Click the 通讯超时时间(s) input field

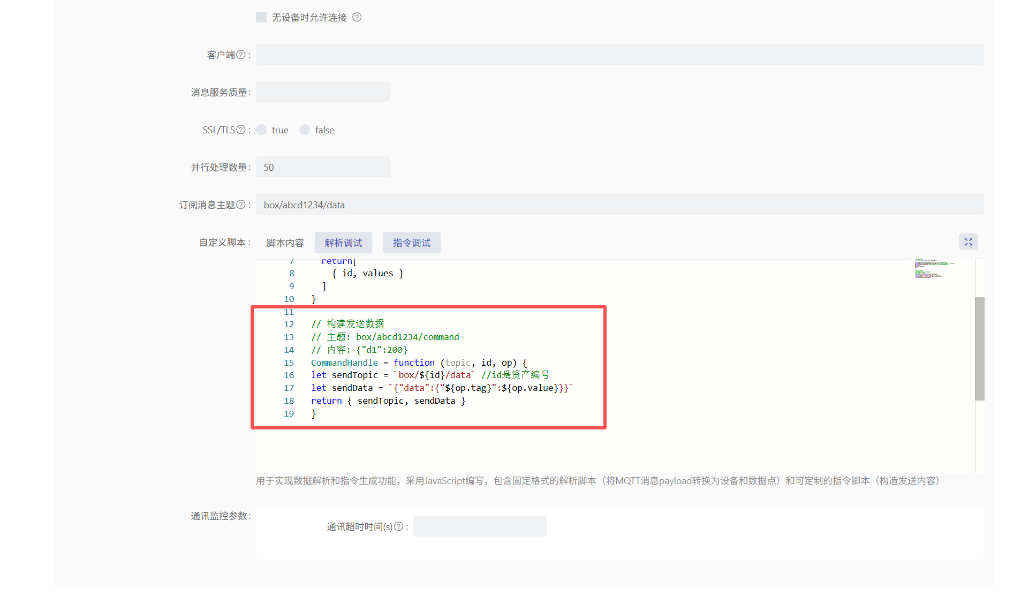[480, 526]
